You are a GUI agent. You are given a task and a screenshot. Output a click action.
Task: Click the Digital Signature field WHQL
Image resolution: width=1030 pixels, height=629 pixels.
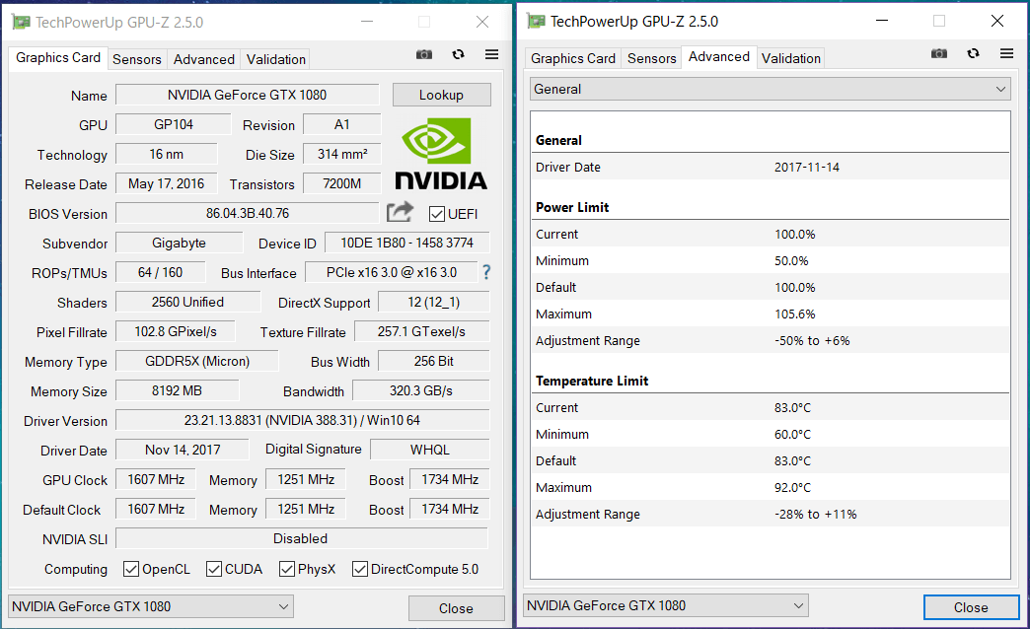coord(429,450)
